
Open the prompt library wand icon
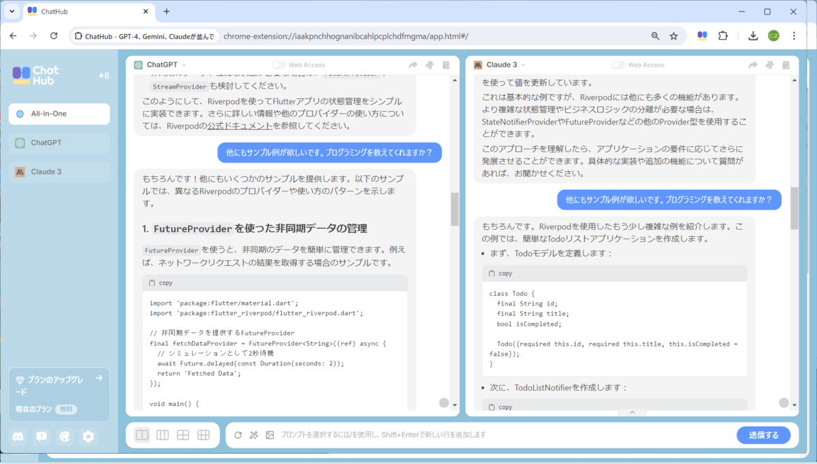253,435
